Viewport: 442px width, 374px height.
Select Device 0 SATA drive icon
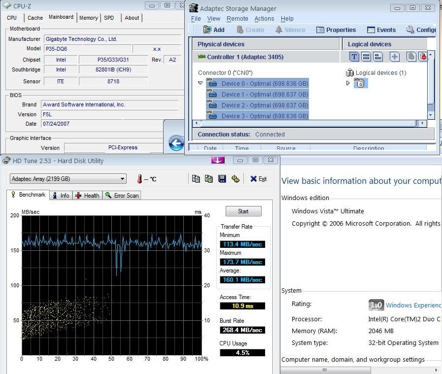pos(211,83)
